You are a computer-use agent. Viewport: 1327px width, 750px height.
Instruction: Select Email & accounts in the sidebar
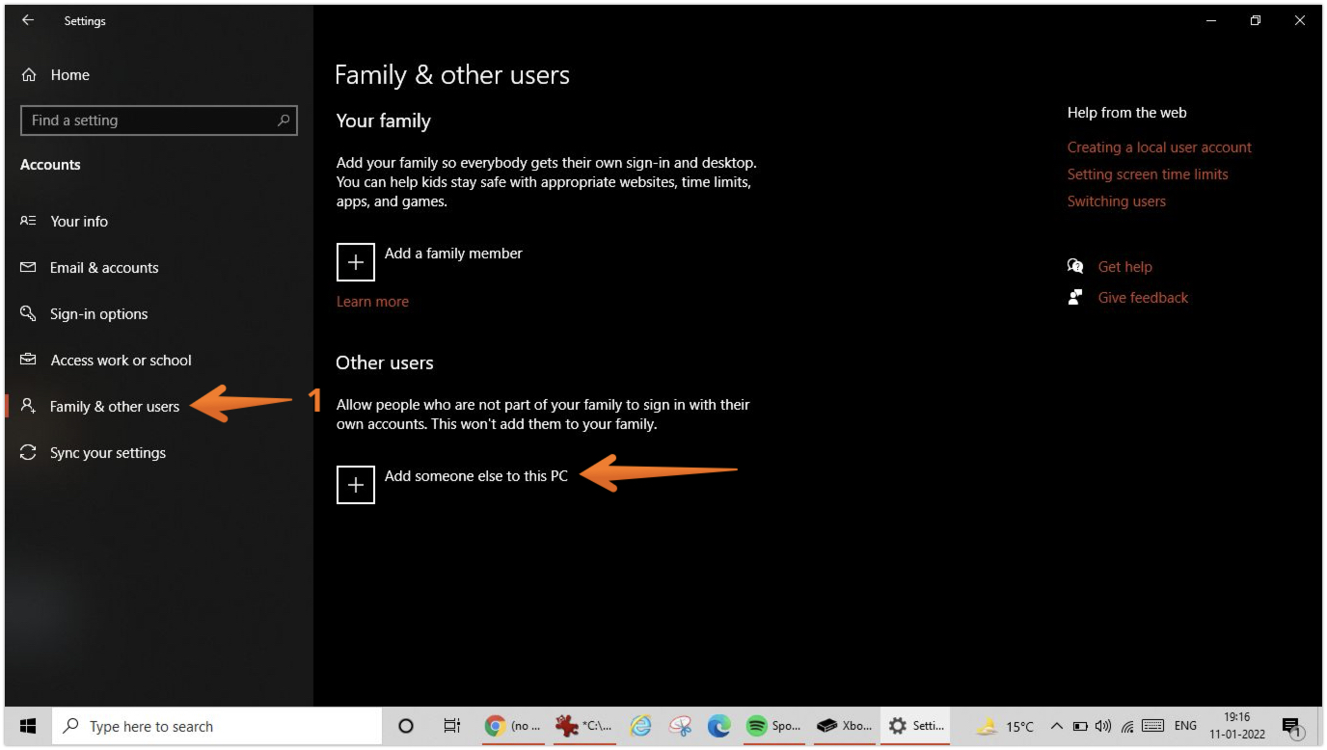click(x=104, y=268)
